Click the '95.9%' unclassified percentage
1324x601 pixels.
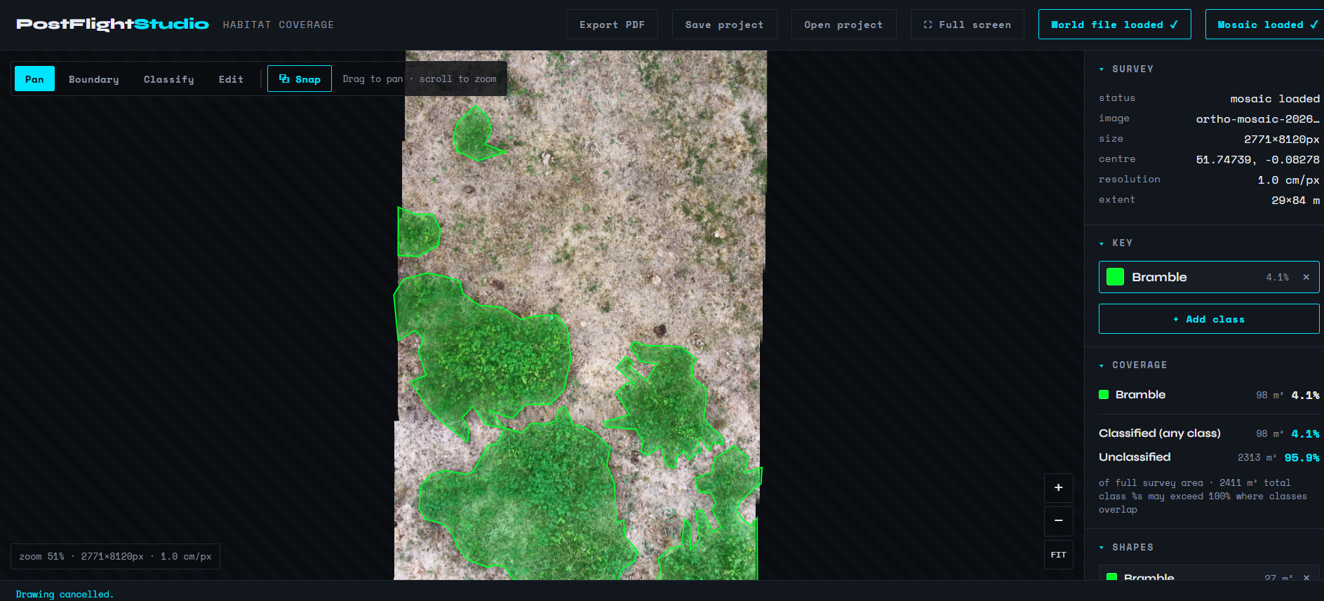[1302, 458]
